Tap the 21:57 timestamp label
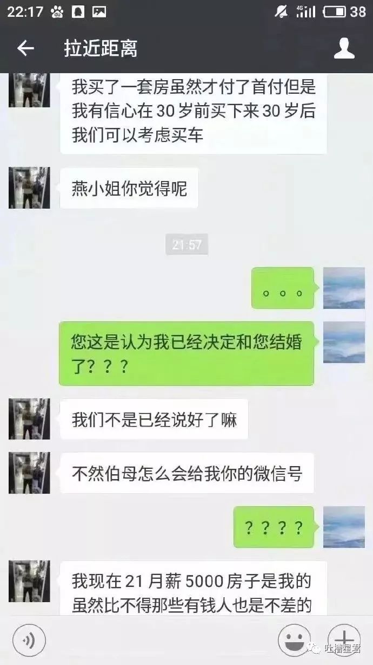373x665 pixels. (x=186, y=245)
